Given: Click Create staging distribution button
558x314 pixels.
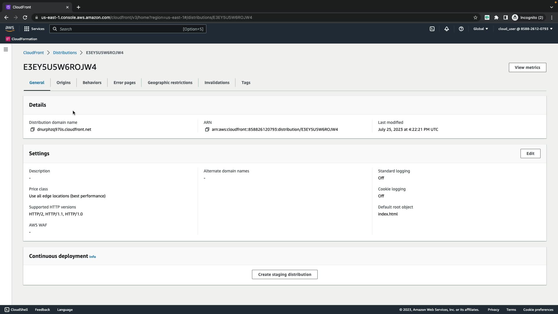Looking at the screenshot, I should pyautogui.click(x=285, y=274).
